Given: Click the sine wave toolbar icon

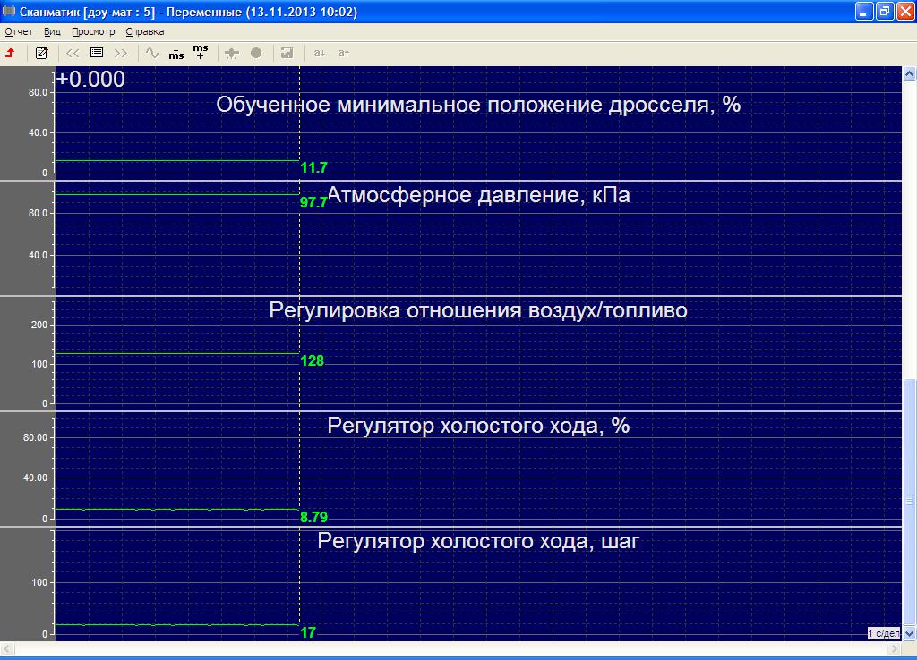Looking at the screenshot, I should tap(152, 53).
